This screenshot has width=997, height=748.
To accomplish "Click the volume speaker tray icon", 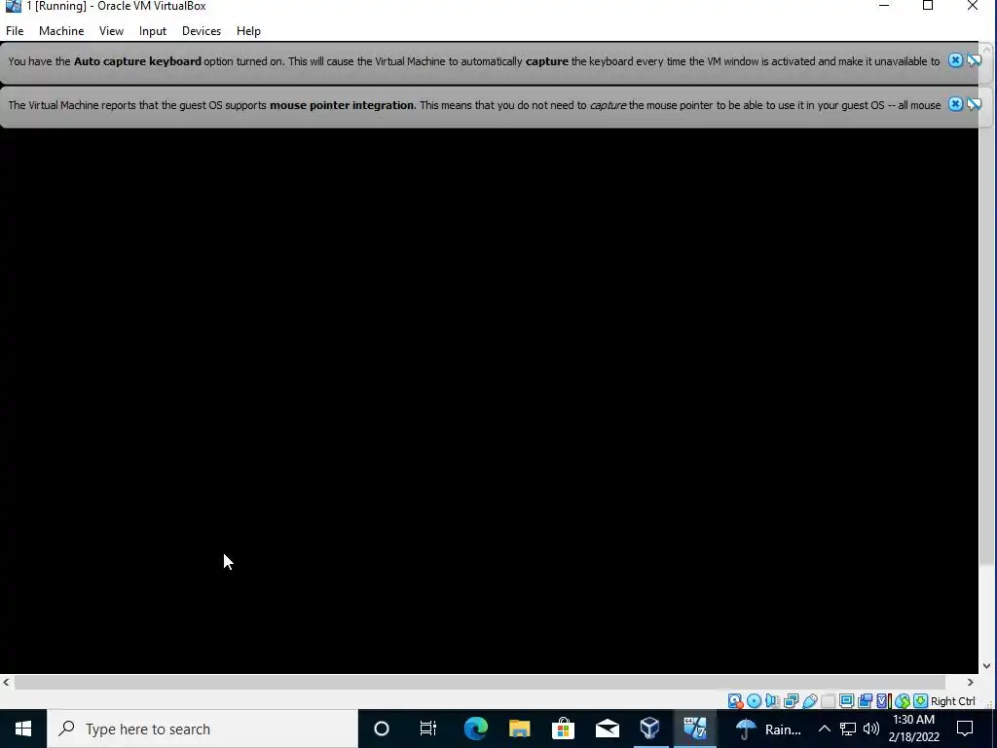I will point(871,729).
